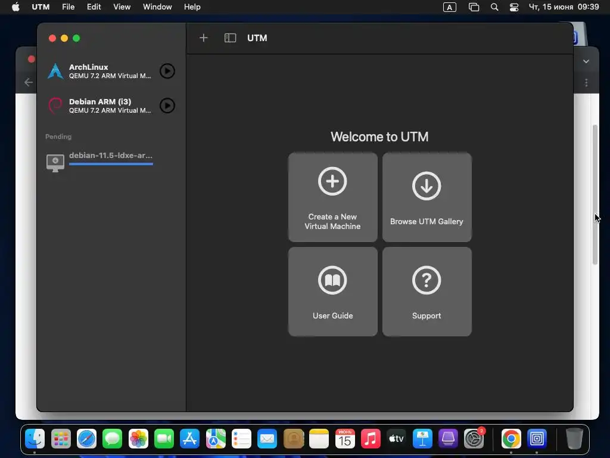The width and height of the screenshot is (610, 458).
Task: Click Create a New Virtual Machine tile
Action: pyautogui.click(x=332, y=197)
